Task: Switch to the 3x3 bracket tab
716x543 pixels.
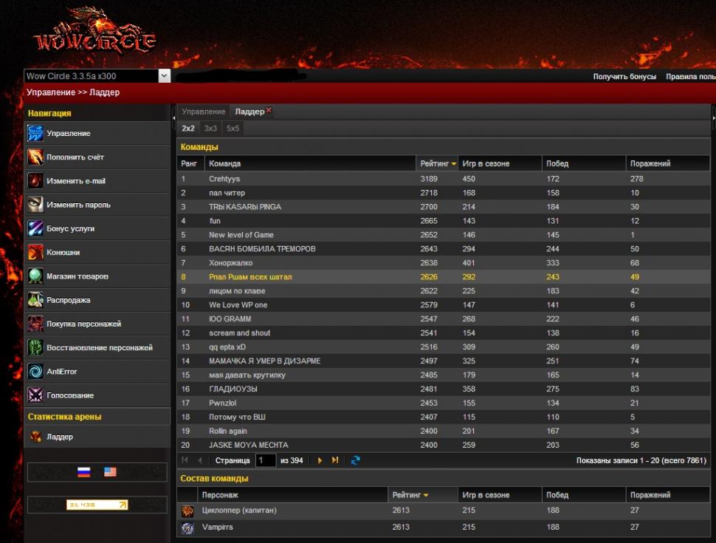Action: coord(210,129)
